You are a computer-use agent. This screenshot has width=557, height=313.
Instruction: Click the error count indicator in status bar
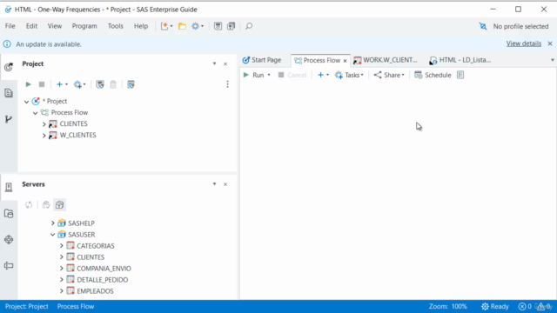525,306
